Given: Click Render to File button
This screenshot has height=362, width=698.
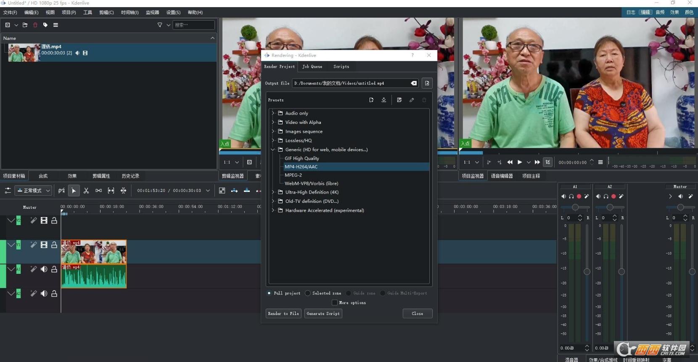Looking at the screenshot, I should (x=283, y=314).
